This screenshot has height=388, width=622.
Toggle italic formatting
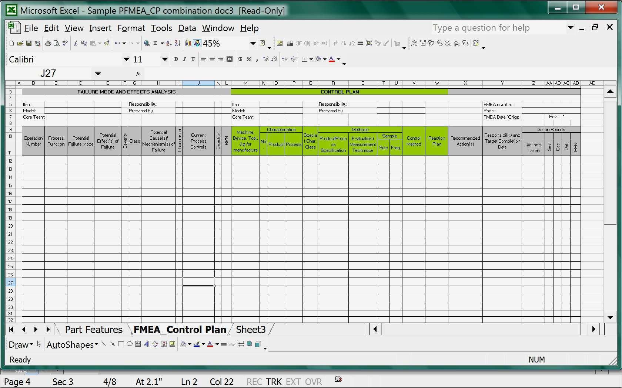[184, 59]
